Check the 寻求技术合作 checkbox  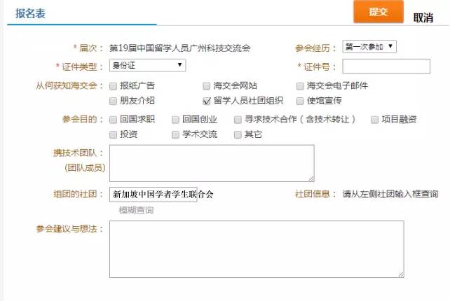point(238,120)
